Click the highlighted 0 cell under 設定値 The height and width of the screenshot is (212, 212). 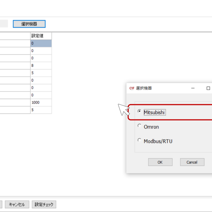click(41, 43)
